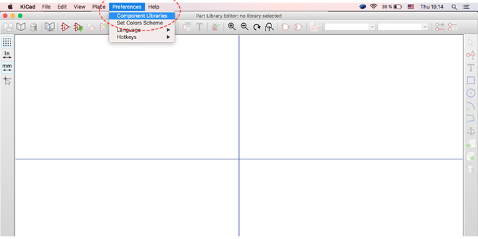Screen dimensions: 478x239
Task: Open the View menu
Action: [79, 7]
